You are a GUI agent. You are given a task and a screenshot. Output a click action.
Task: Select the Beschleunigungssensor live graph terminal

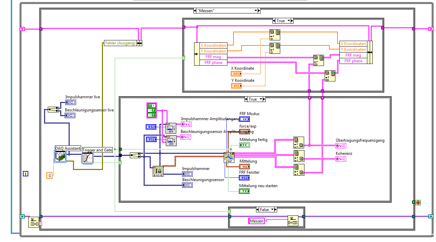pyautogui.click(x=70, y=115)
